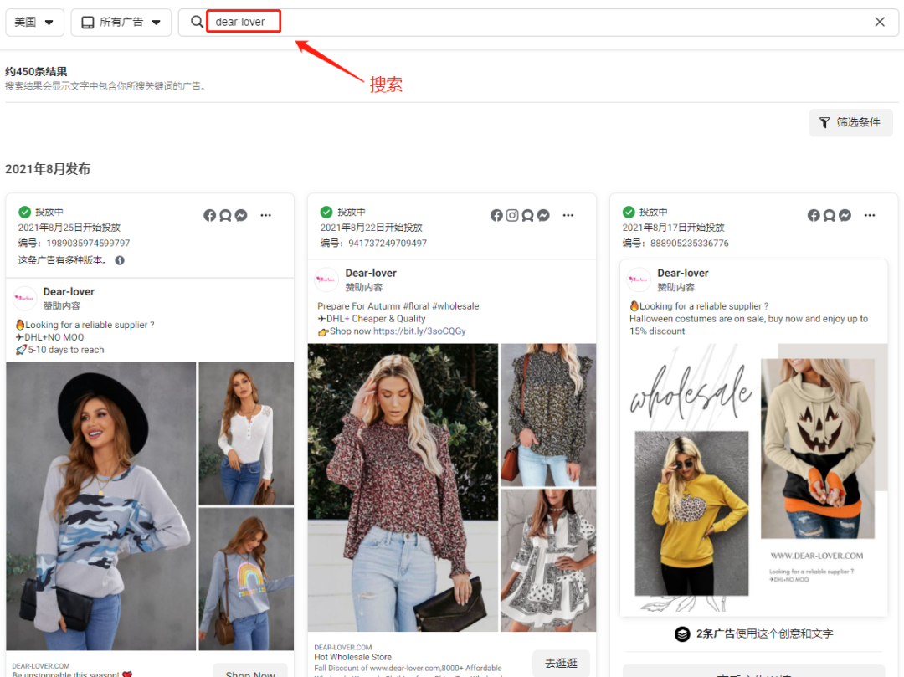
Task: Click Messenger icon on August 22 ad
Action: tap(543, 216)
